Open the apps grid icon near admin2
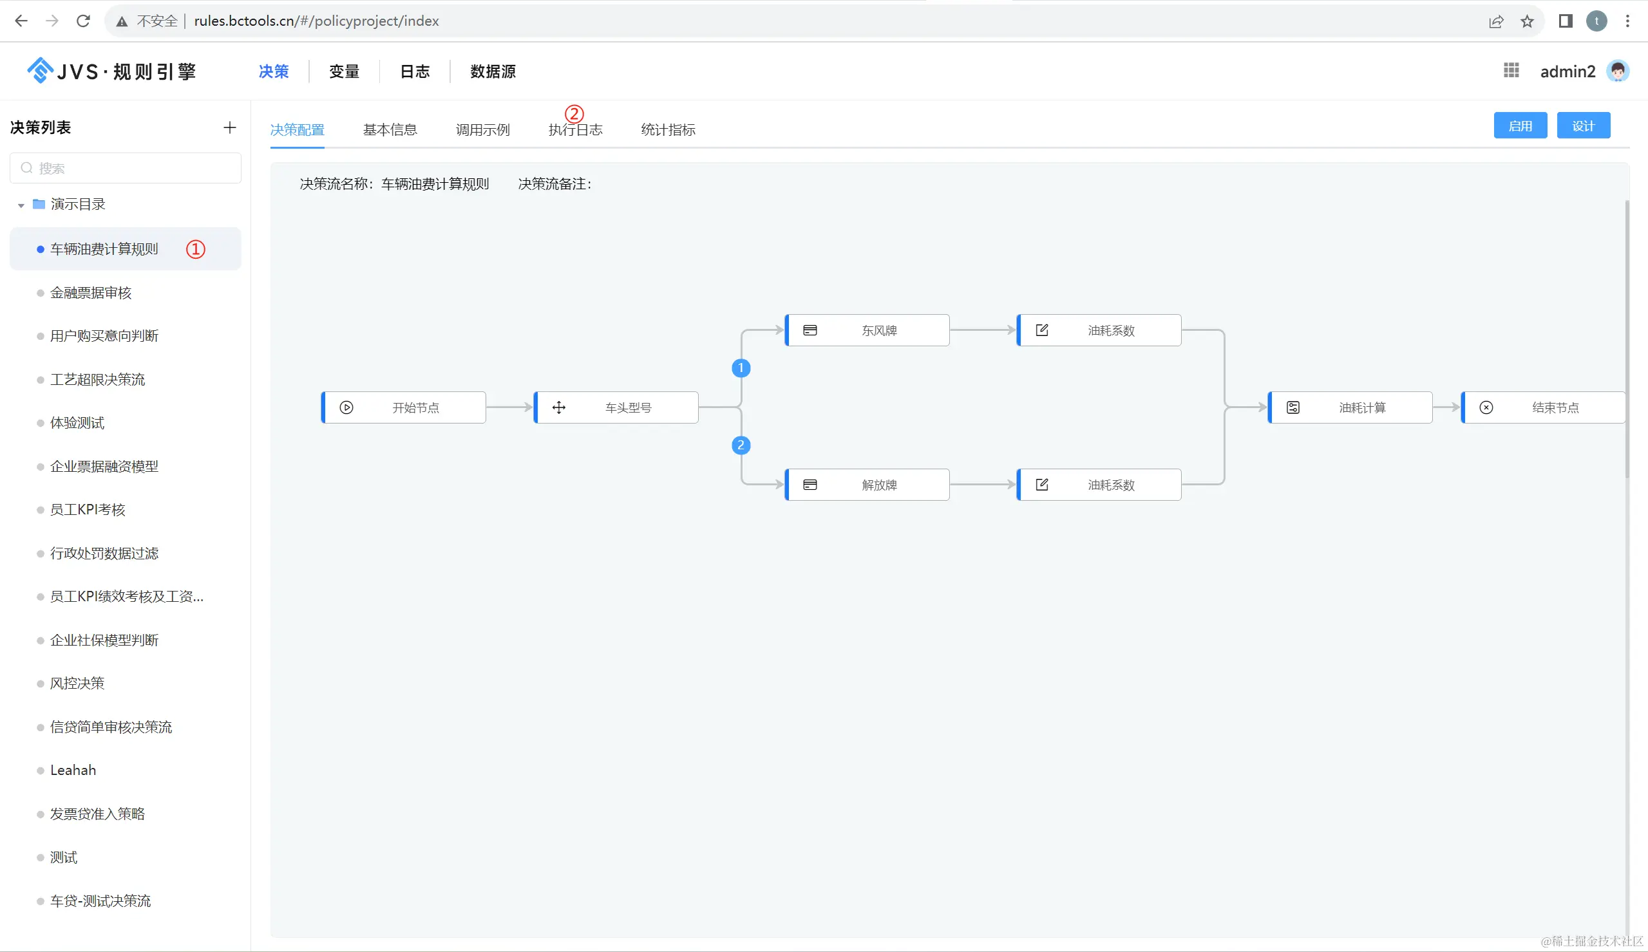Image resolution: width=1648 pixels, height=952 pixels. (1511, 71)
